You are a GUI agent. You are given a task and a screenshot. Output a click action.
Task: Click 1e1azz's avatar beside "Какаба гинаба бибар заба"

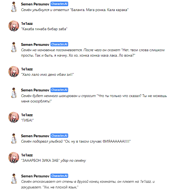[14, 26]
